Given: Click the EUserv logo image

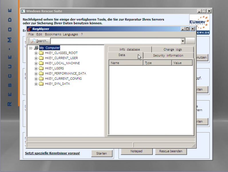Looking at the screenshot, I should pos(199,24).
